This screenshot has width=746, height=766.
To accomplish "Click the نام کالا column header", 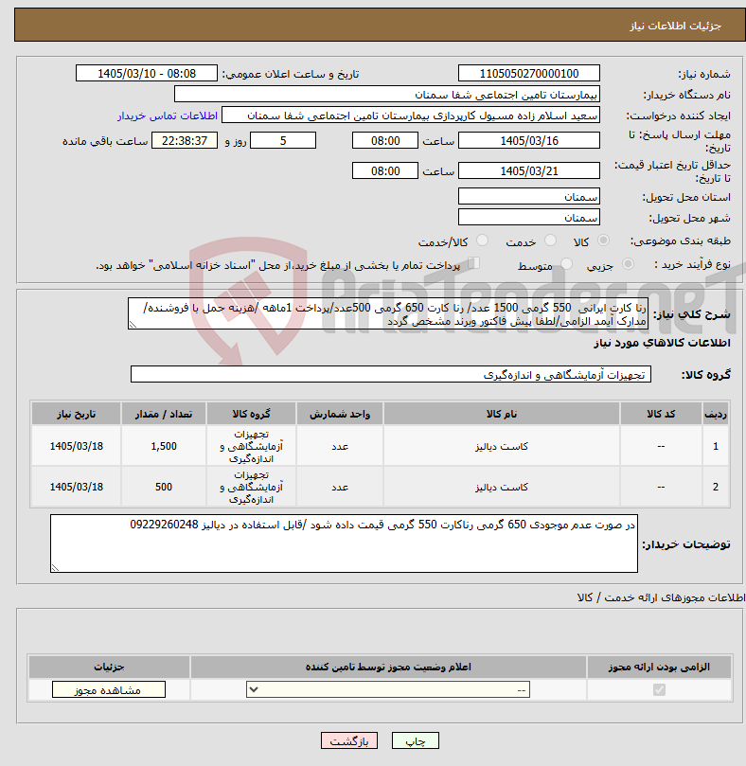I will coord(502,414).
